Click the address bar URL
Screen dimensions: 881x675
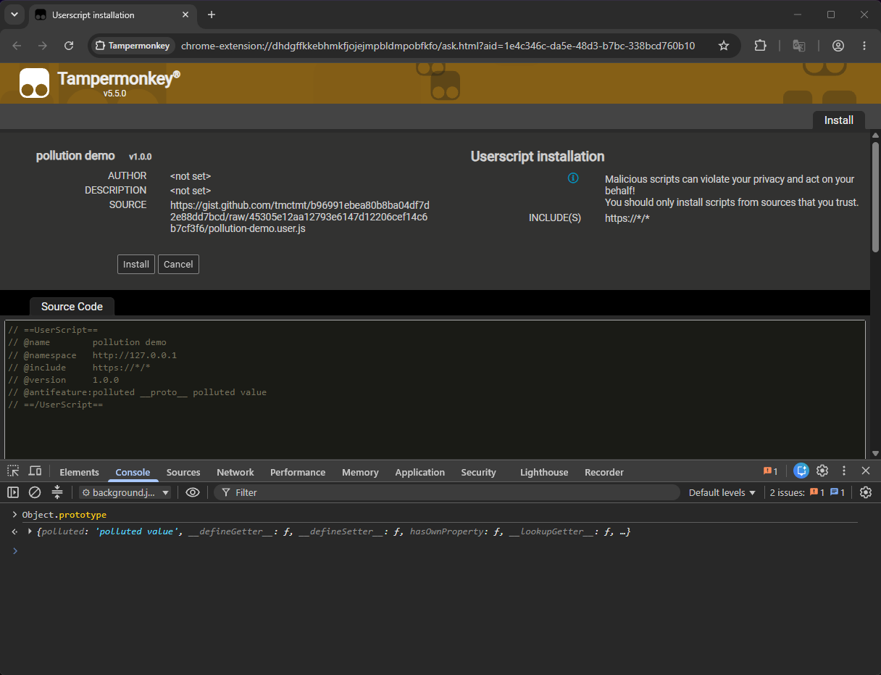438,46
